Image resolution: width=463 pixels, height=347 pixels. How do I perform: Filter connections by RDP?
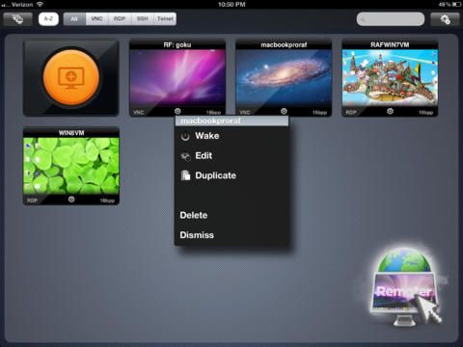click(x=120, y=19)
